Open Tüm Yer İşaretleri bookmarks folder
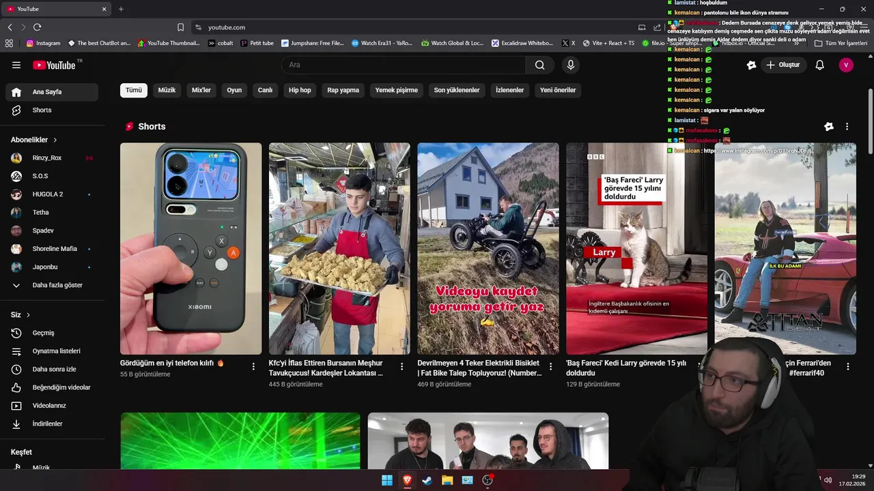 pos(841,43)
